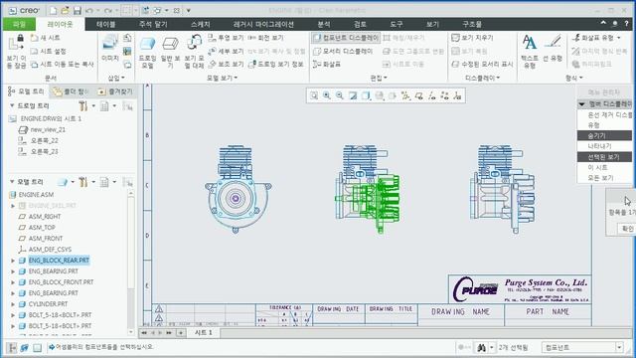Viewport: 636px width, 358px height.
Task: Save the drawing with the floppy icon
Action: click(x=78, y=11)
